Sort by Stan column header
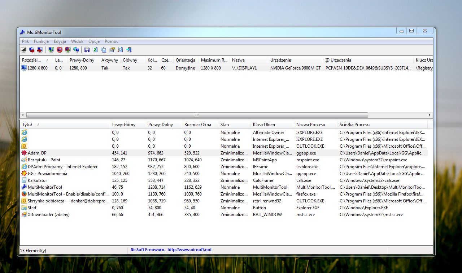Screen dimensions: 462x273 click(x=234, y=125)
